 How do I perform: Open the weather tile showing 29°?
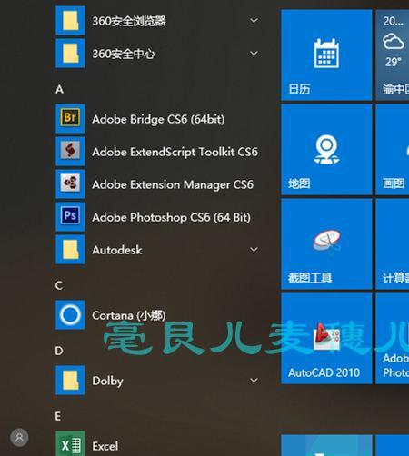(393, 55)
